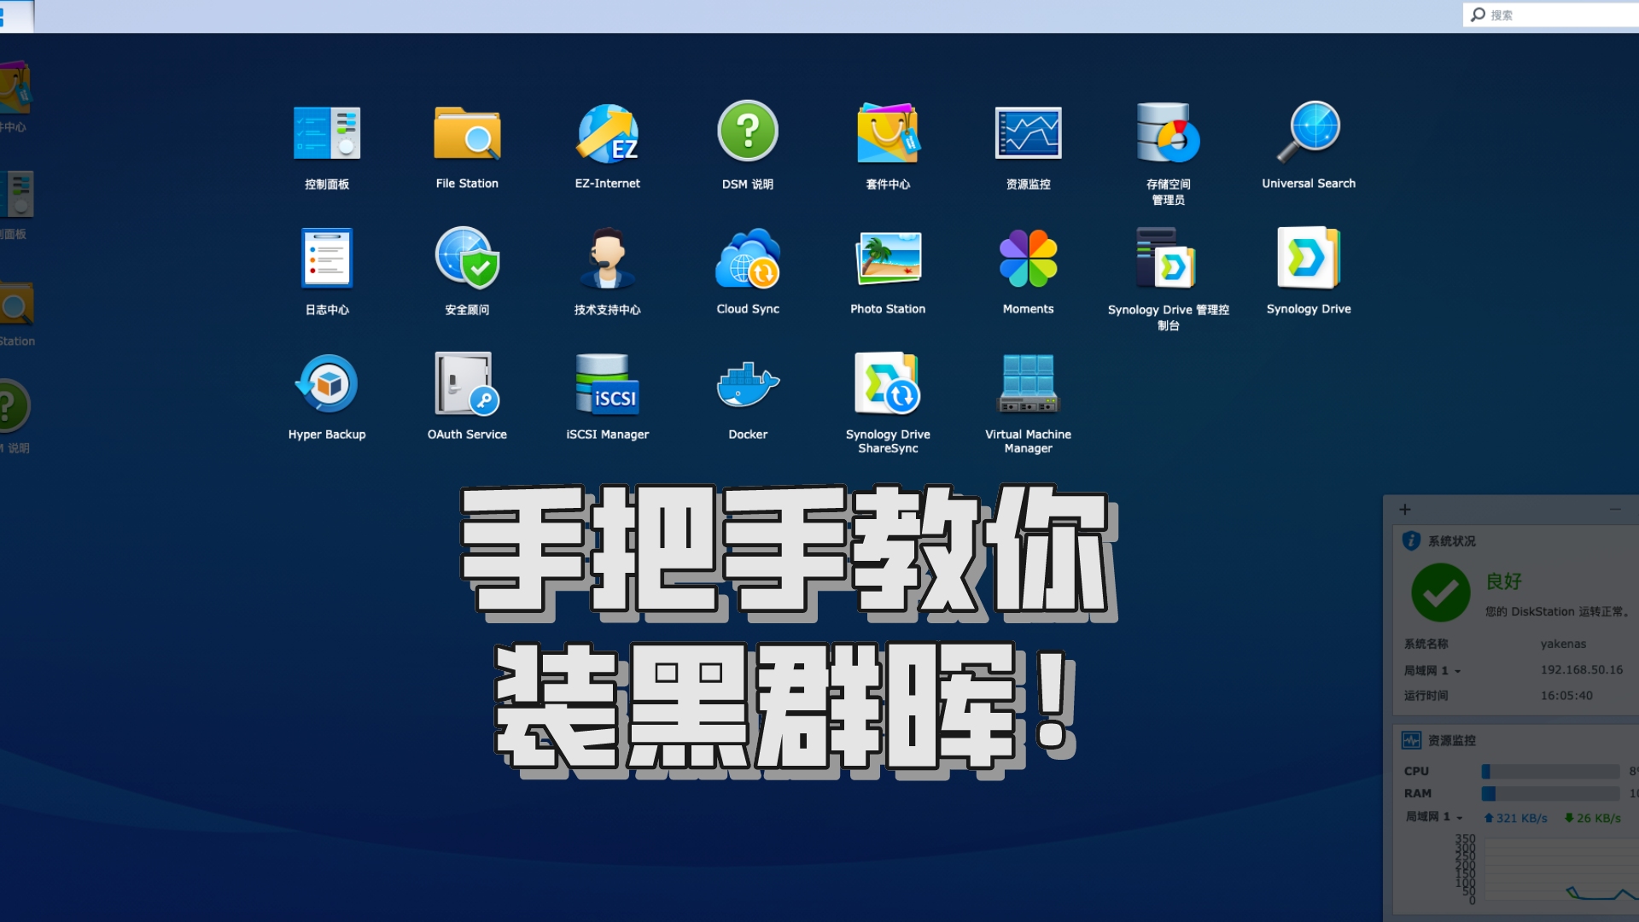This screenshot has height=922, width=1639.
Task: Click the 系统状况 widget header icon
Action: 1411,540
